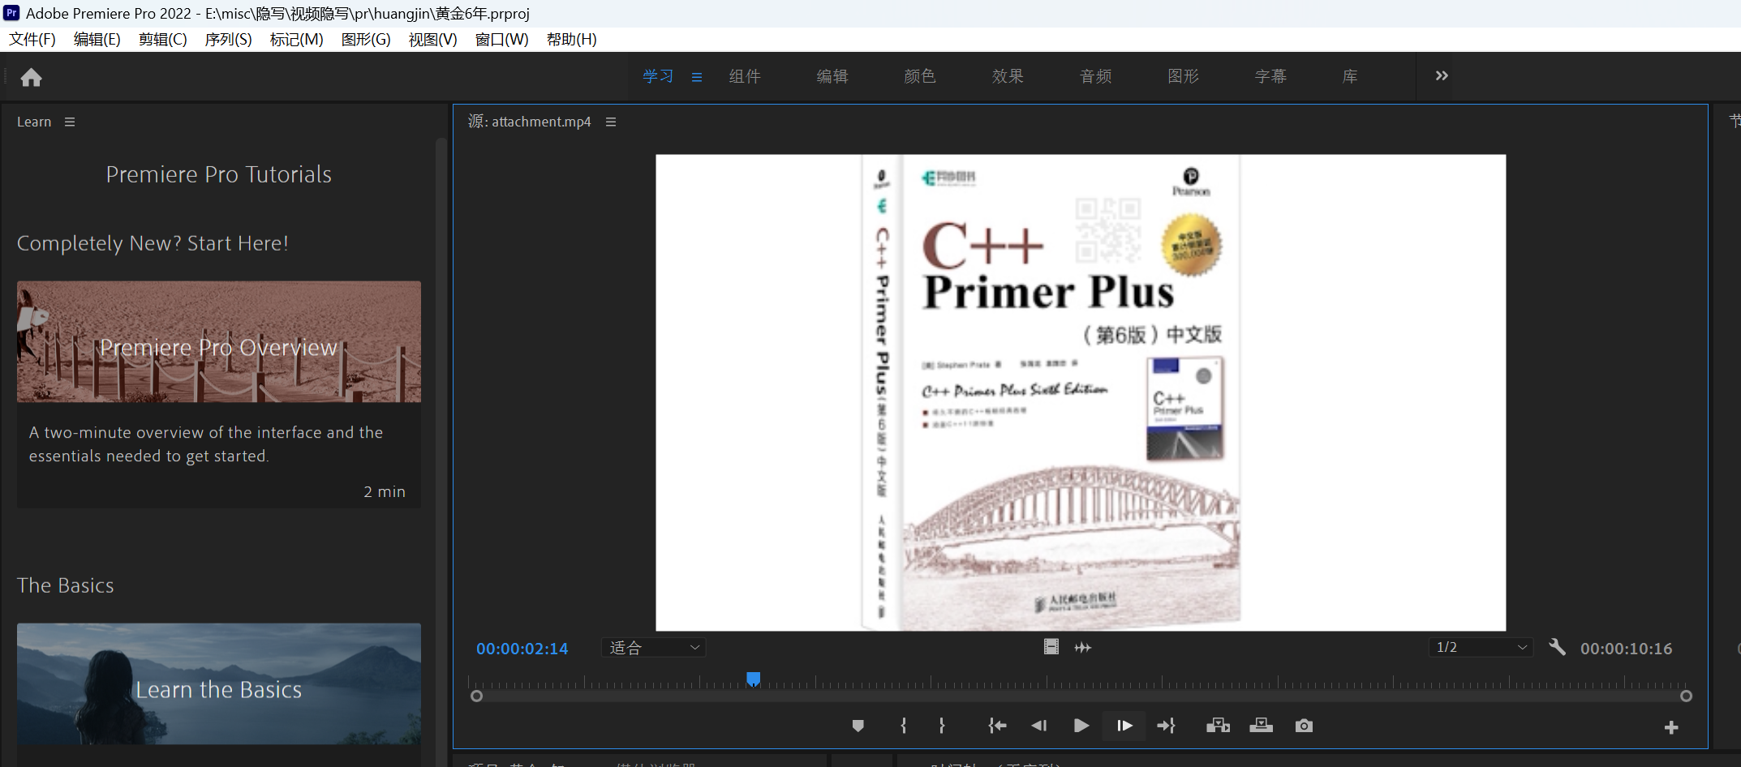
Task: Select Drag Audio Only waveform icon
Action: point(1083,647)
